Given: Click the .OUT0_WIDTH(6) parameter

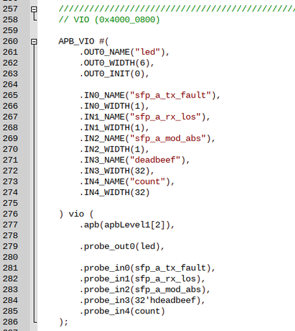Looking at the screenshot, I should coord(115,63).
